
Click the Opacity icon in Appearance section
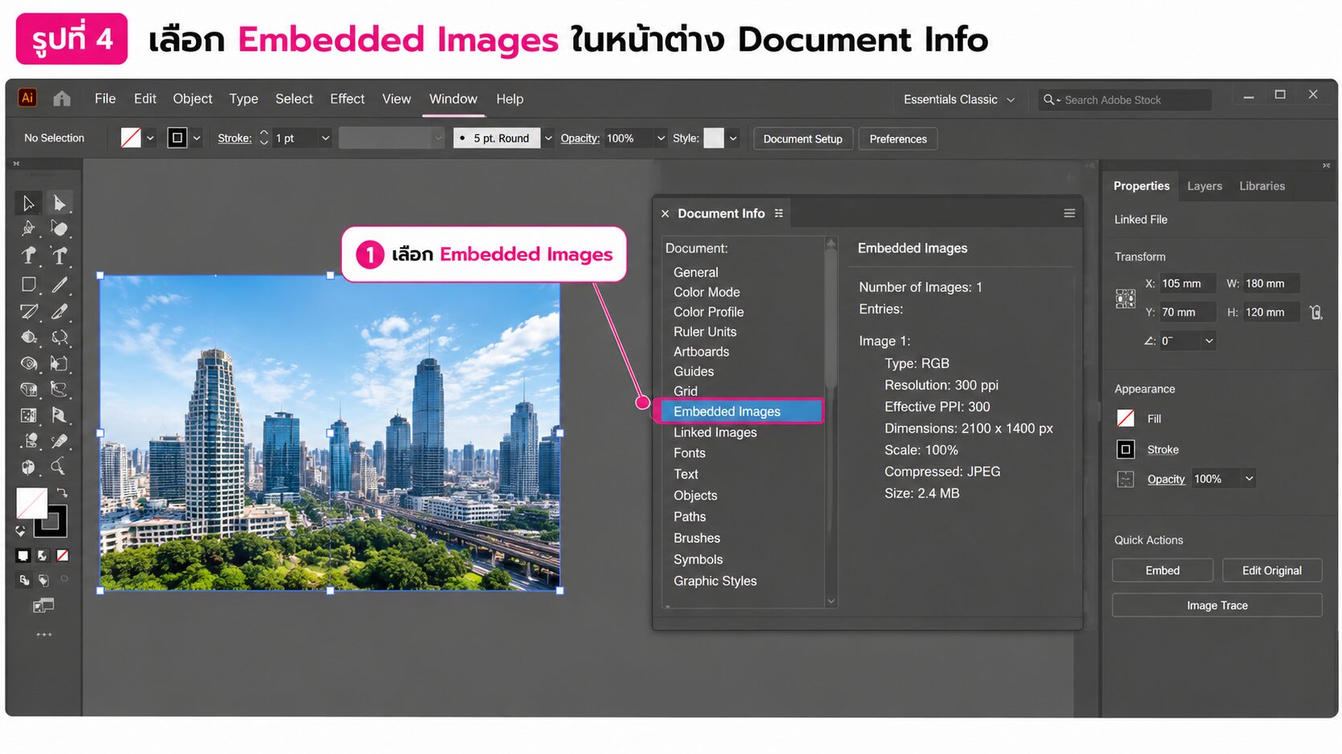coord(1125,480)
